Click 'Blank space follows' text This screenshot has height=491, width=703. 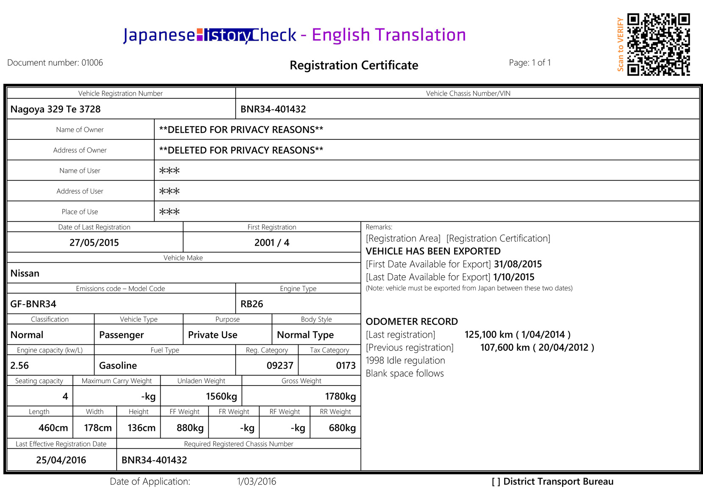(x=405, y=373)
